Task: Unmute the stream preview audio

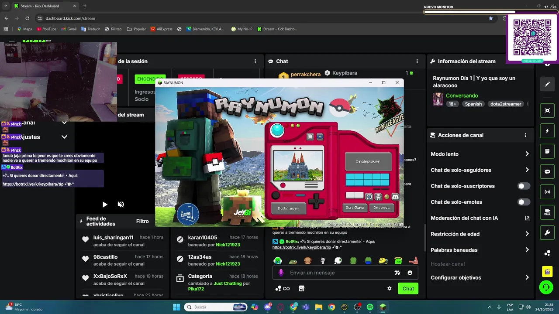Action: click(121, 205)
